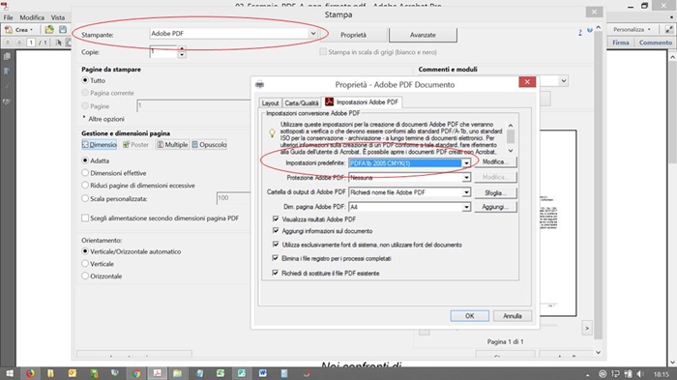
Task: Toggle Scegli alimentazione secondo dimensioni pagina PDF
Action: [x=85, y=219]
